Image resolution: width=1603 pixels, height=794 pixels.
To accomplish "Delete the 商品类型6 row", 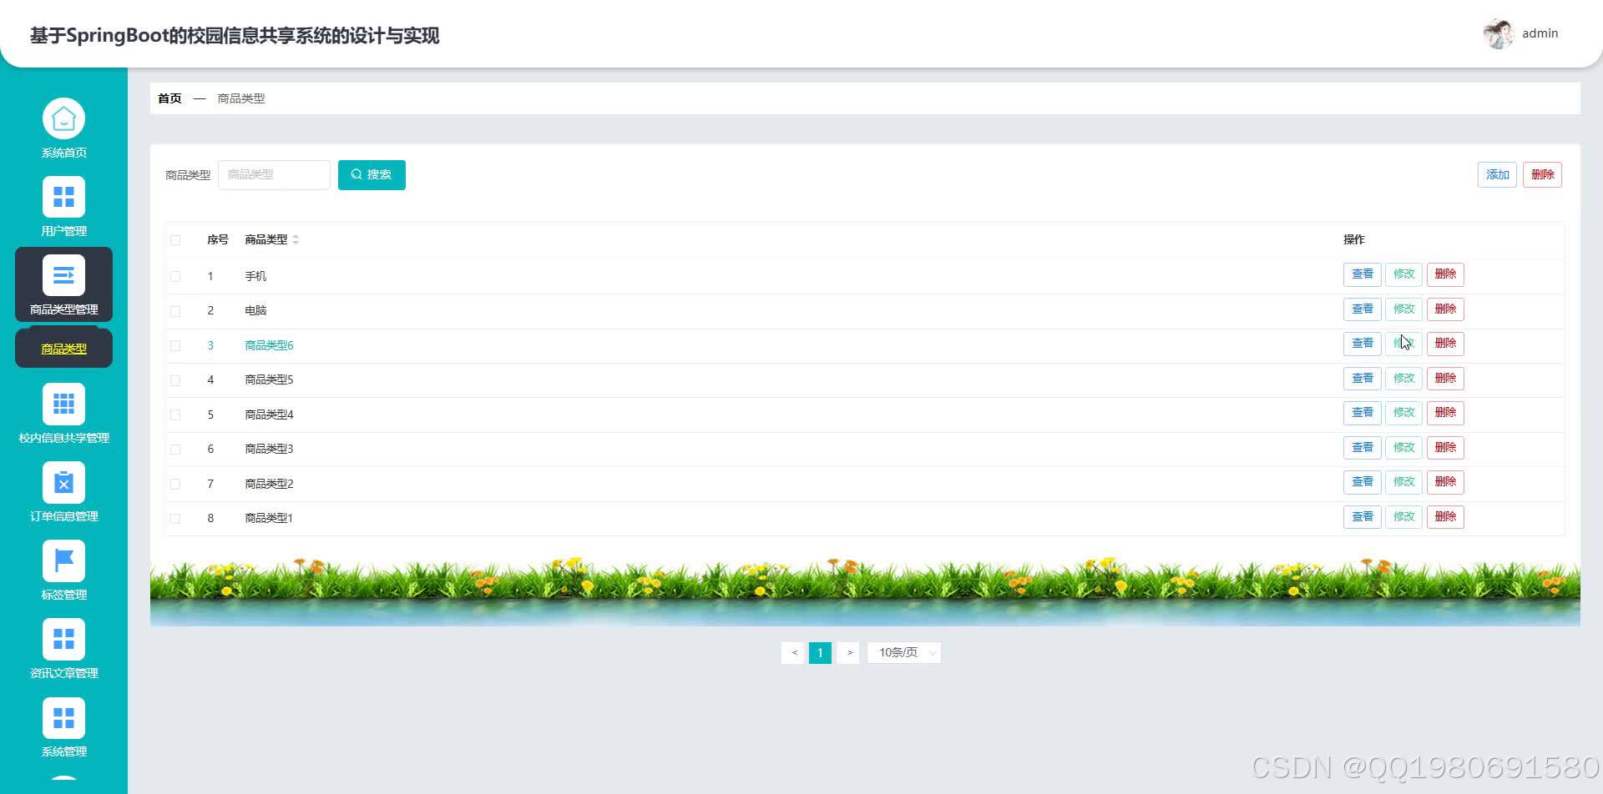I will point(1445,344).
